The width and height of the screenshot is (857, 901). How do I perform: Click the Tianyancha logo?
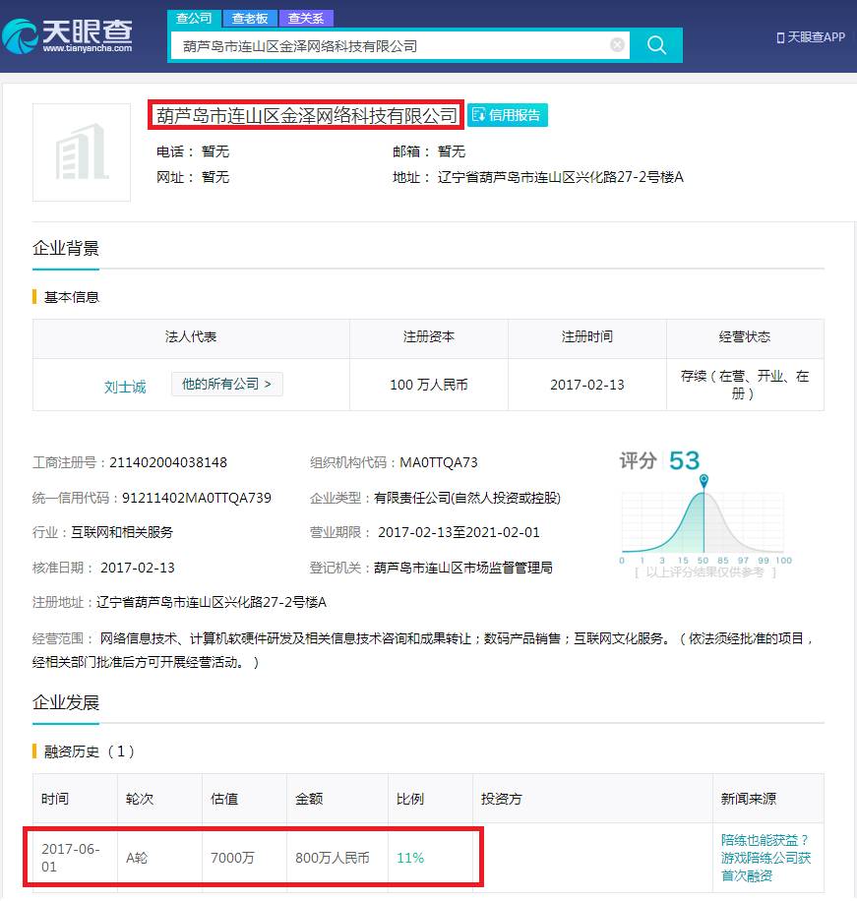(69, 36)
